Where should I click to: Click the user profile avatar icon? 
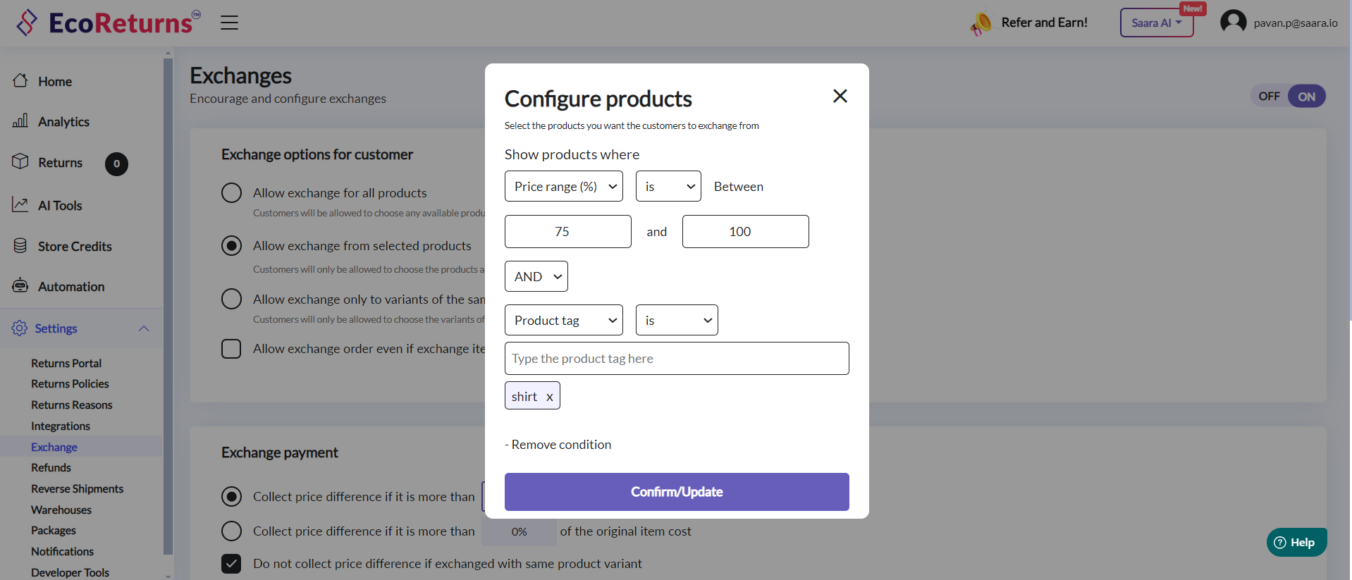click(1233, 23)
